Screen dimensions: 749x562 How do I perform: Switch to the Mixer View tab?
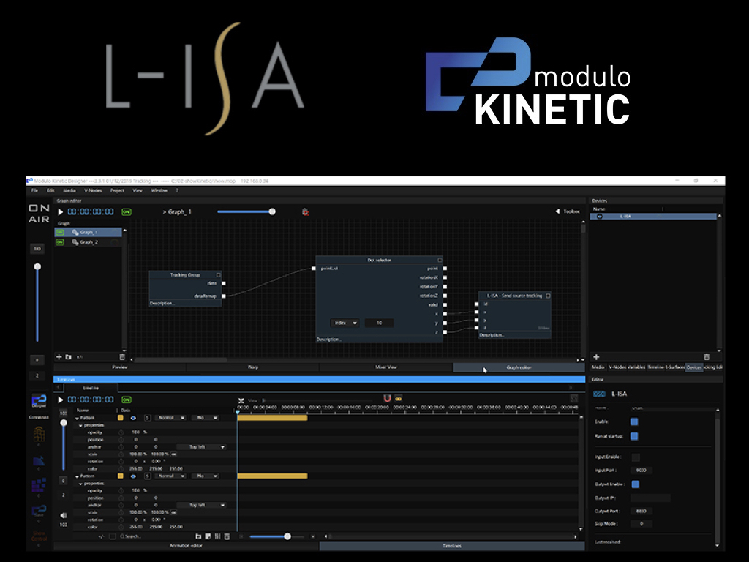point(386,367)
